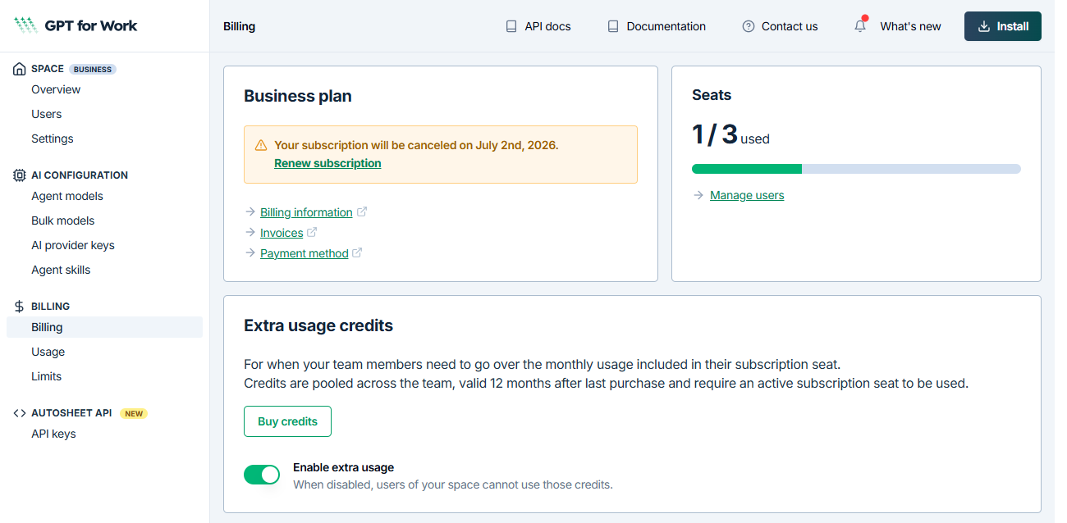Screen dimensions: 1067x523
Task: Click external link icon beside Invoices
Action: point(312,232)
